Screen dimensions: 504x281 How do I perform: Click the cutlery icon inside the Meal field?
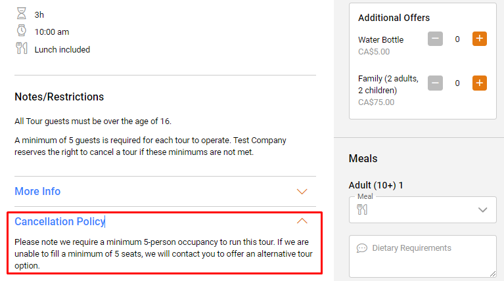pyautogui.click(x=362, y=209)
